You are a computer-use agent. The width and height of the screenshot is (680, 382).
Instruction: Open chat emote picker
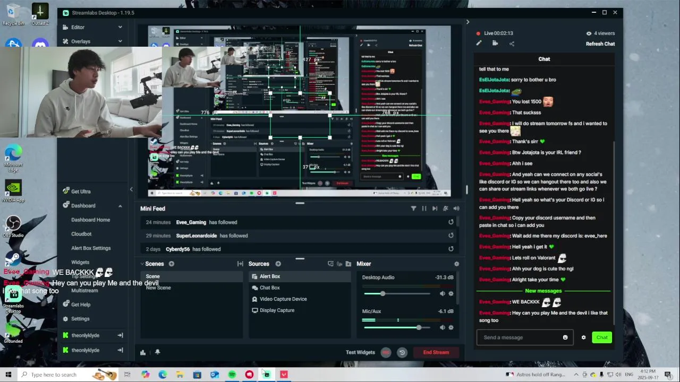[565, 337]
